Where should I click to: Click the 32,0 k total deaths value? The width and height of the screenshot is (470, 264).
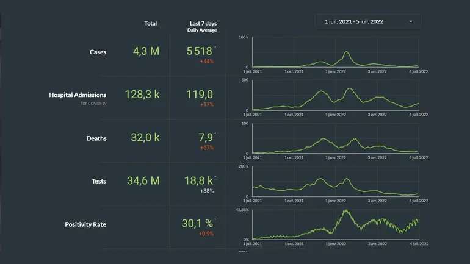[145, 138]
